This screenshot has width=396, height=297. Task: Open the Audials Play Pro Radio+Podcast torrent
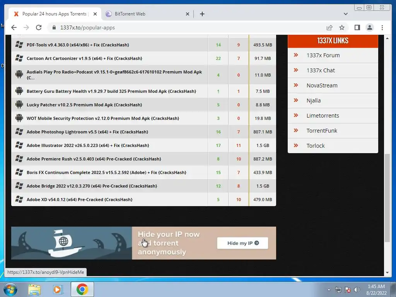[x=114, y=75]
